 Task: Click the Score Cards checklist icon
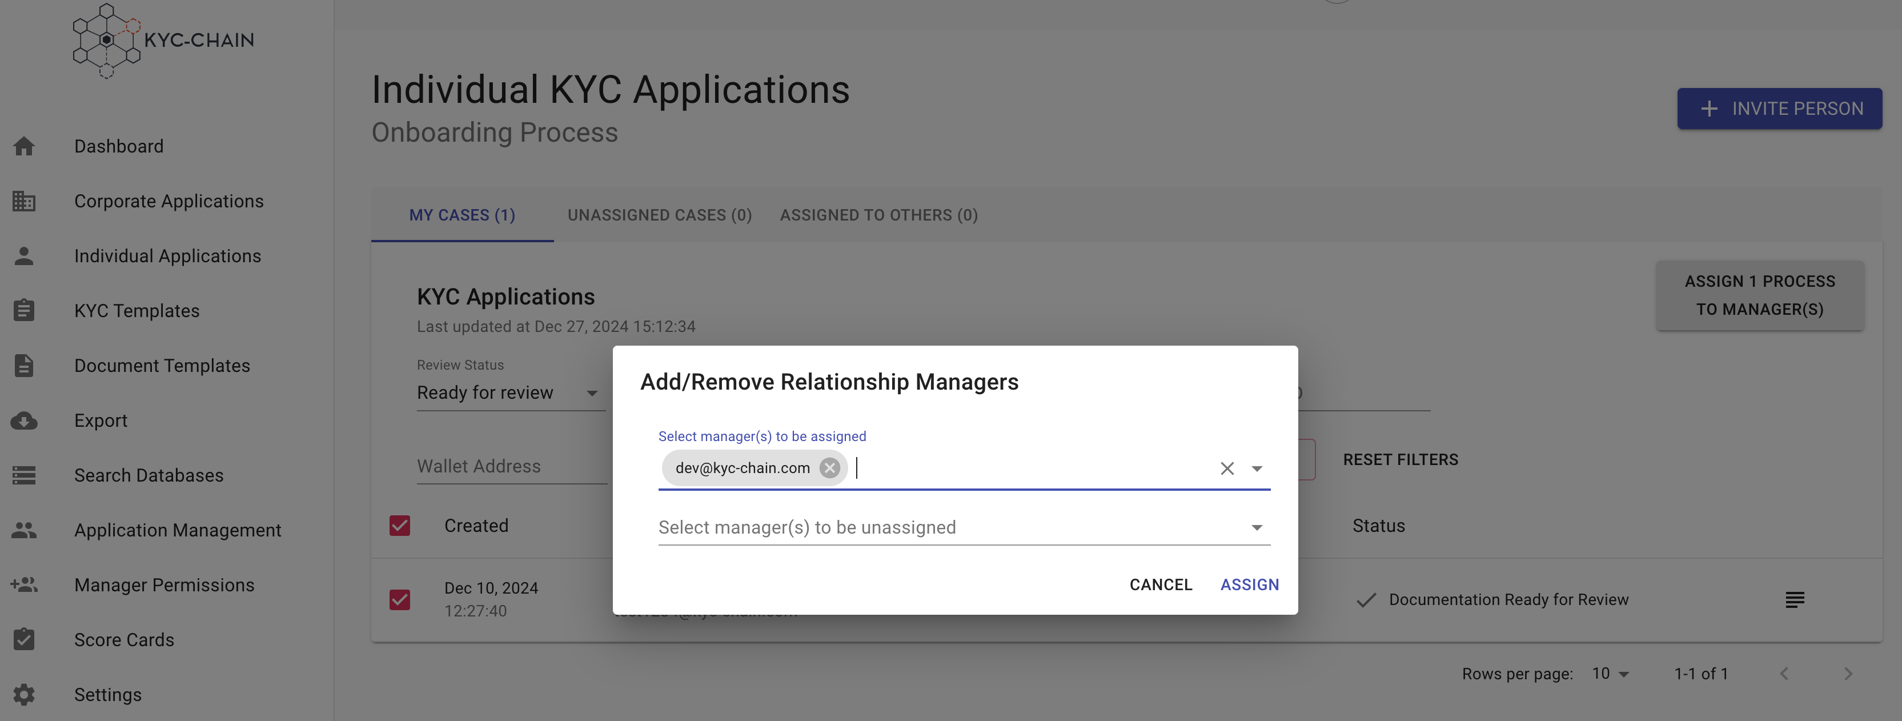pyautogui.click(x=23, y=640)
